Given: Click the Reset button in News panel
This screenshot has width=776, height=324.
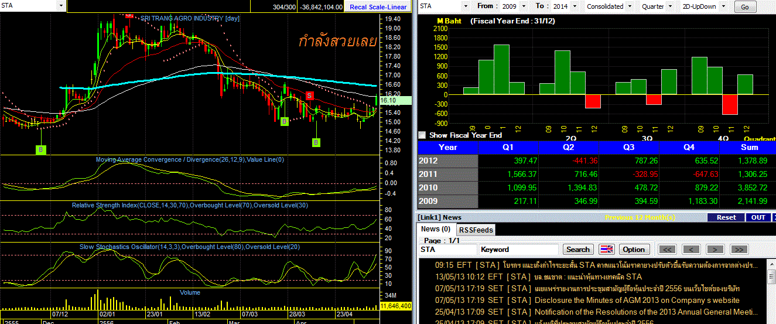Looking at the screenshot, I should click(726, 217).
